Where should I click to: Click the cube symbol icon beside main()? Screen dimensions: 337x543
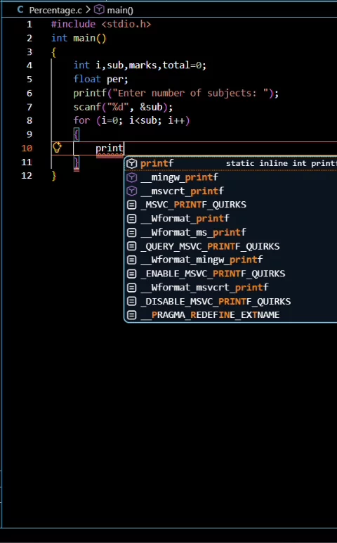tap(99, 10)
